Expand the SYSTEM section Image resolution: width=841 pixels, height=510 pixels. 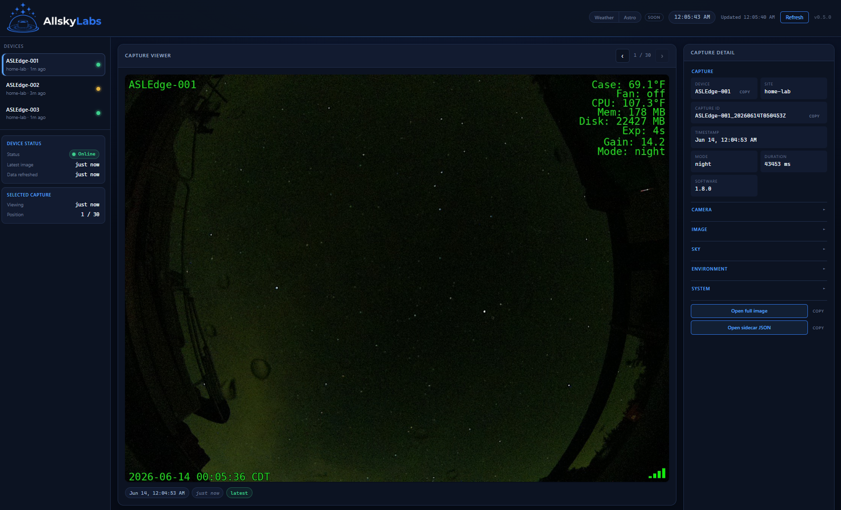coord(758,289)
